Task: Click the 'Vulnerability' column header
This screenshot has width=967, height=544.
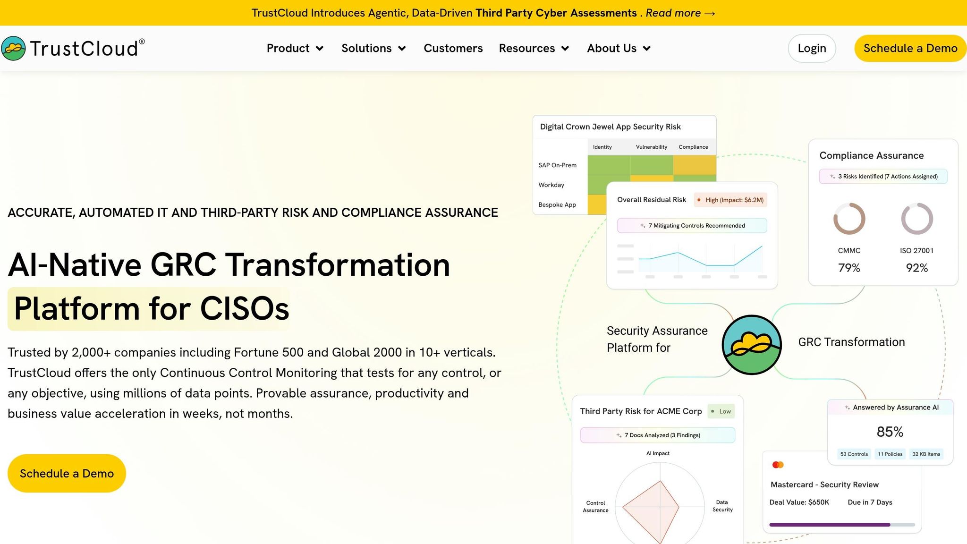Action: coord(652,147)
